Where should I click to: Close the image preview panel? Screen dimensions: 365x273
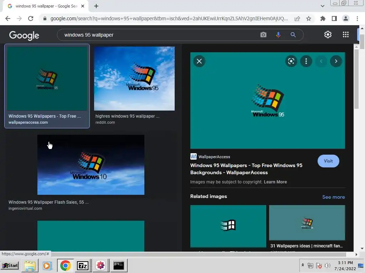point(199,61)
